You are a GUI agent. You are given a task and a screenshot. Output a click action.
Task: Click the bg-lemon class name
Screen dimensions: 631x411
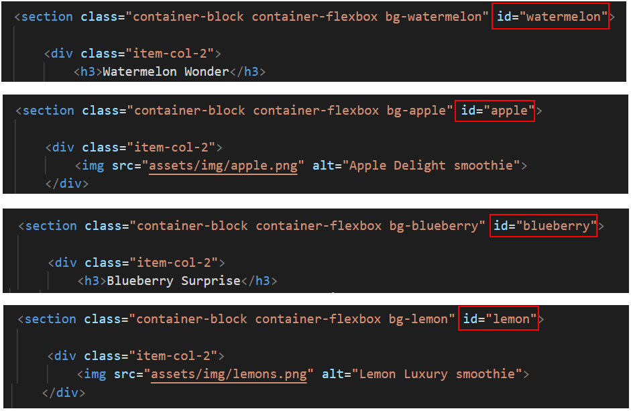[418, 319]
